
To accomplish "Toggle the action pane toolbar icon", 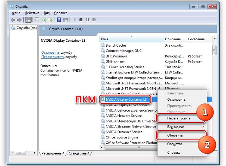I will [65, 20].
